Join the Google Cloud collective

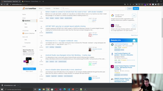(134, 16)
